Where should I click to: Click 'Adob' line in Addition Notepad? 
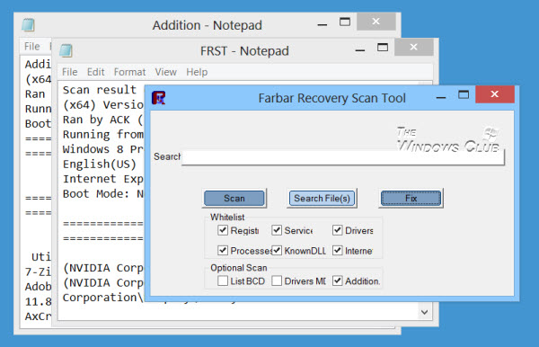[x=38, y=287]
